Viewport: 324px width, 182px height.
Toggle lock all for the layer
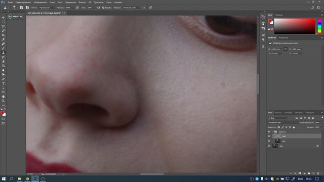point(294,127)
